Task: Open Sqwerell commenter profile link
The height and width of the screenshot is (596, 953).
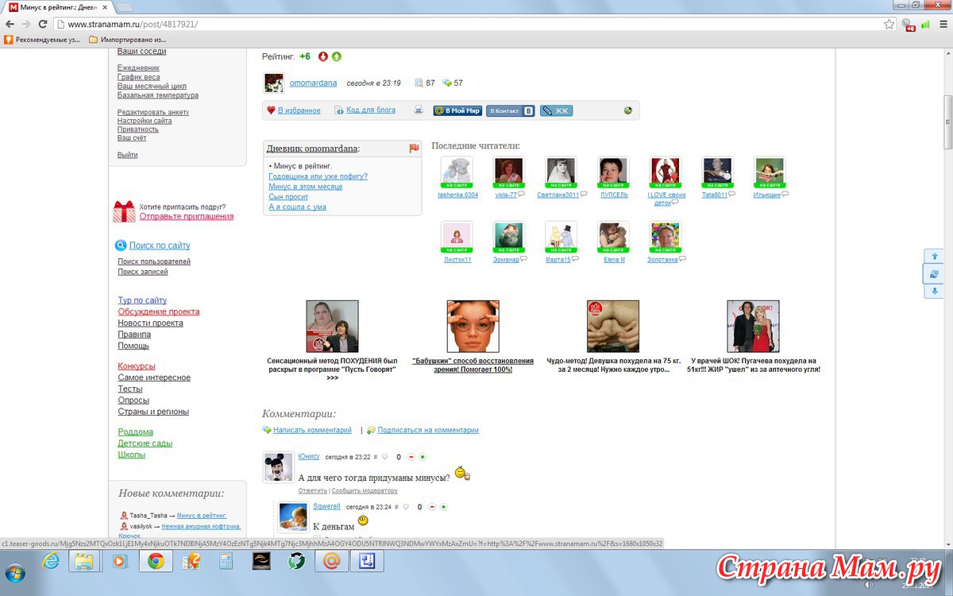Action: coord(326,506)
